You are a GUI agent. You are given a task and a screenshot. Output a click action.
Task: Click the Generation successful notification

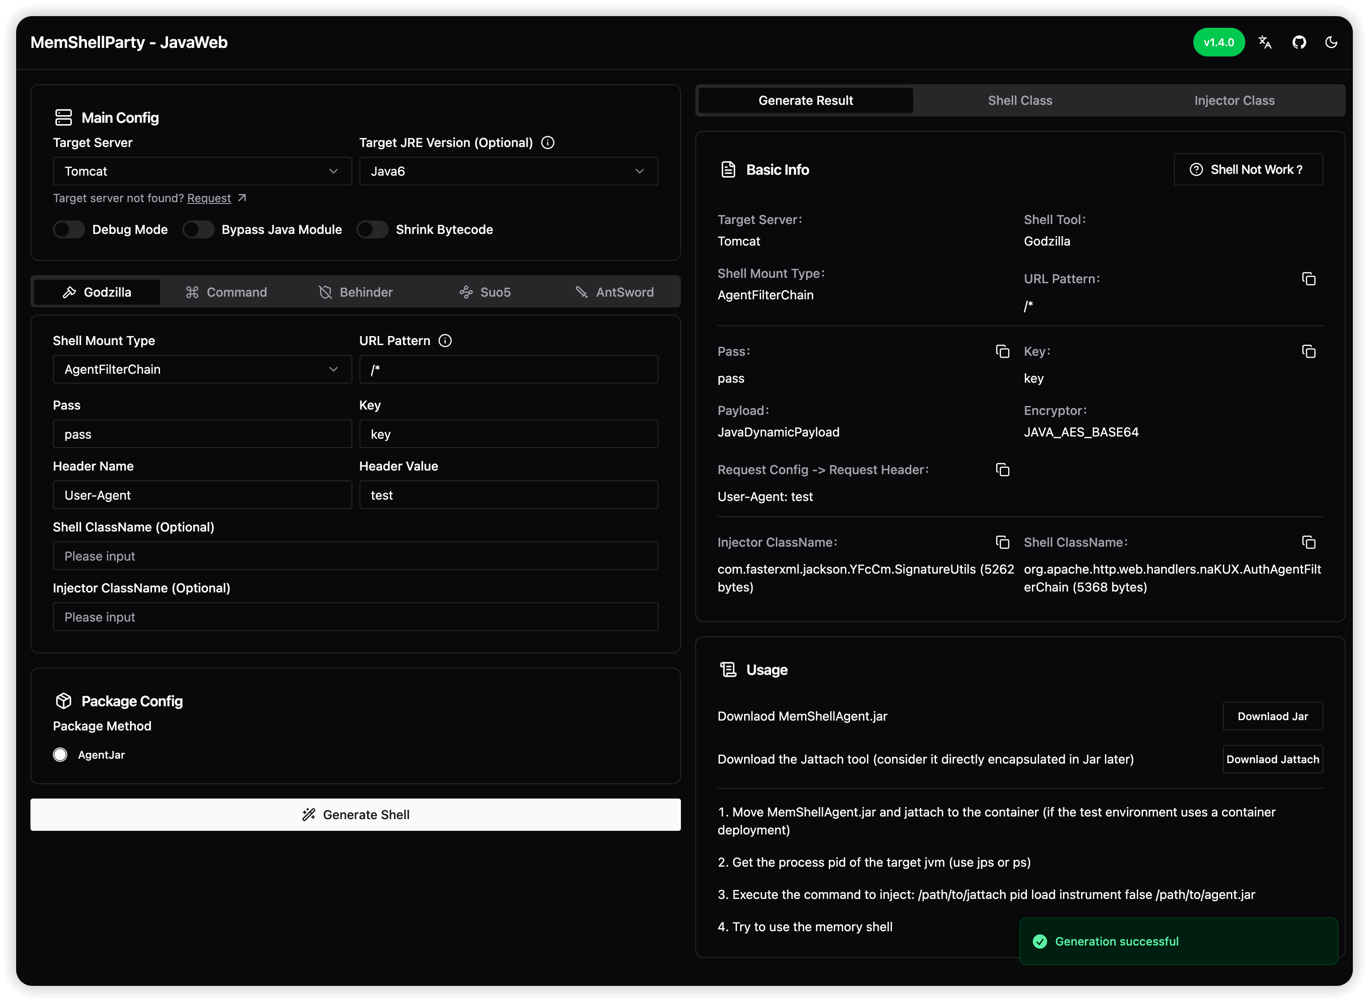pos(1178,942)
